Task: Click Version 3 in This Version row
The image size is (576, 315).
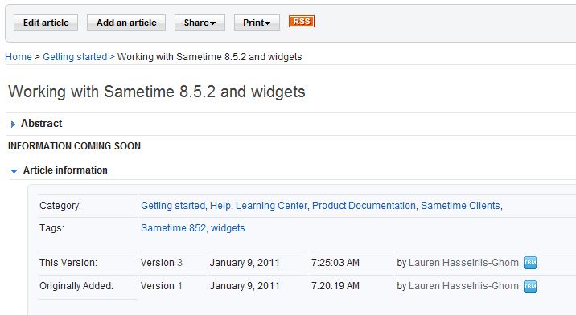Action: (x=162, y=263)
